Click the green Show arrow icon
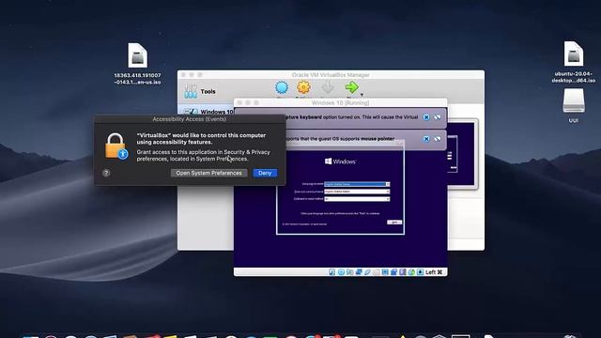 tap(351, 87)
